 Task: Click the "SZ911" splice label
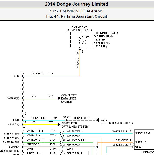click(67, 117)
